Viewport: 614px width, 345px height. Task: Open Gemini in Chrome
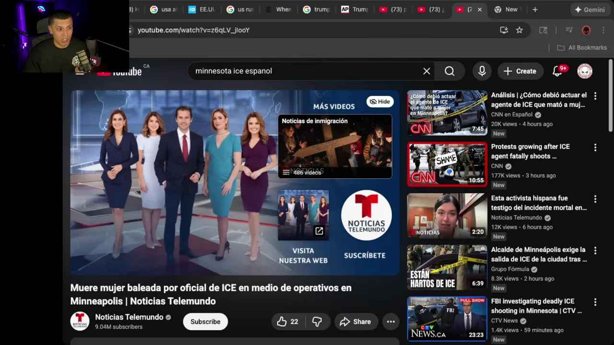[x=590, y=10]
